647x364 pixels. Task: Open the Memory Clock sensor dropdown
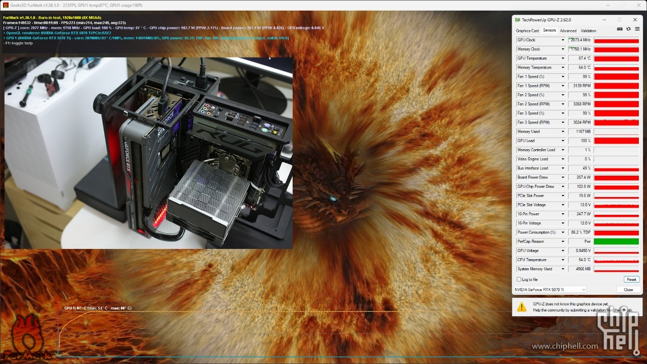(x=562, y=49)
